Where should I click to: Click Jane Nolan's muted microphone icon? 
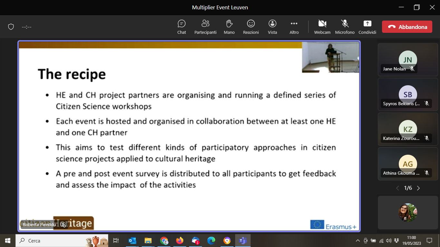(412, 69)
